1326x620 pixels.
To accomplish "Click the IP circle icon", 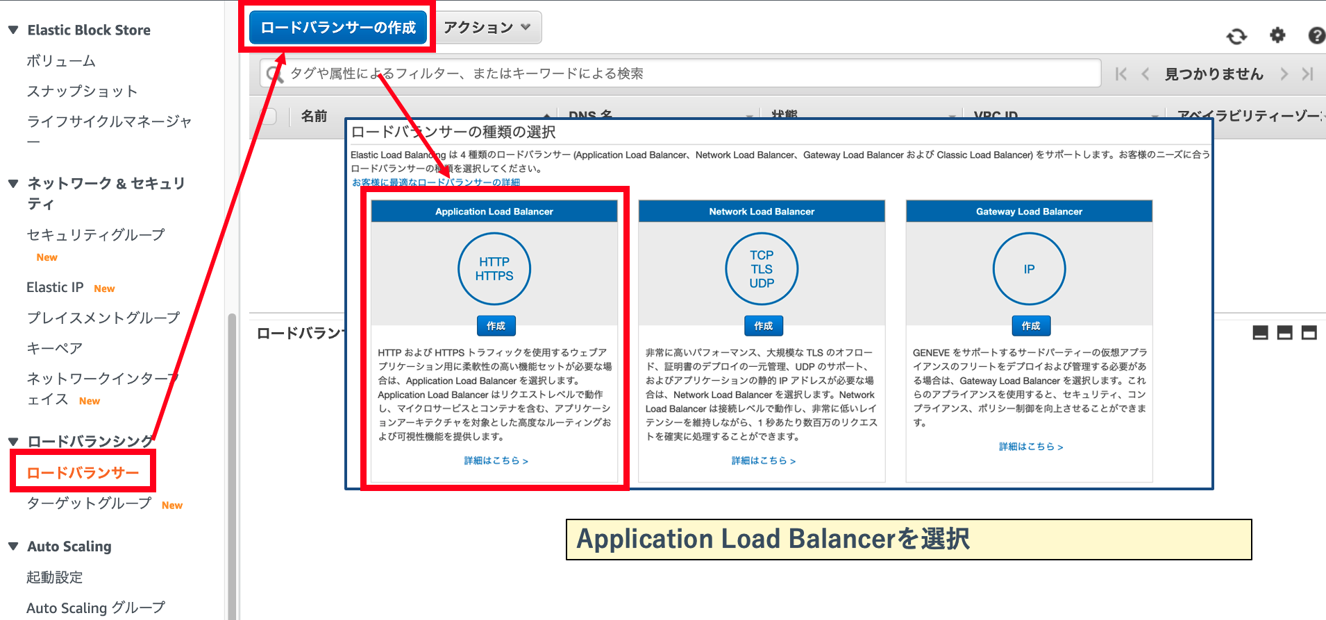I will 1029,269.
